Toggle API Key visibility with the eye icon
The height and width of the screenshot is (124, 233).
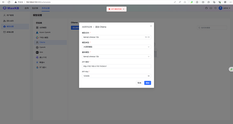(x=149, y=76)
